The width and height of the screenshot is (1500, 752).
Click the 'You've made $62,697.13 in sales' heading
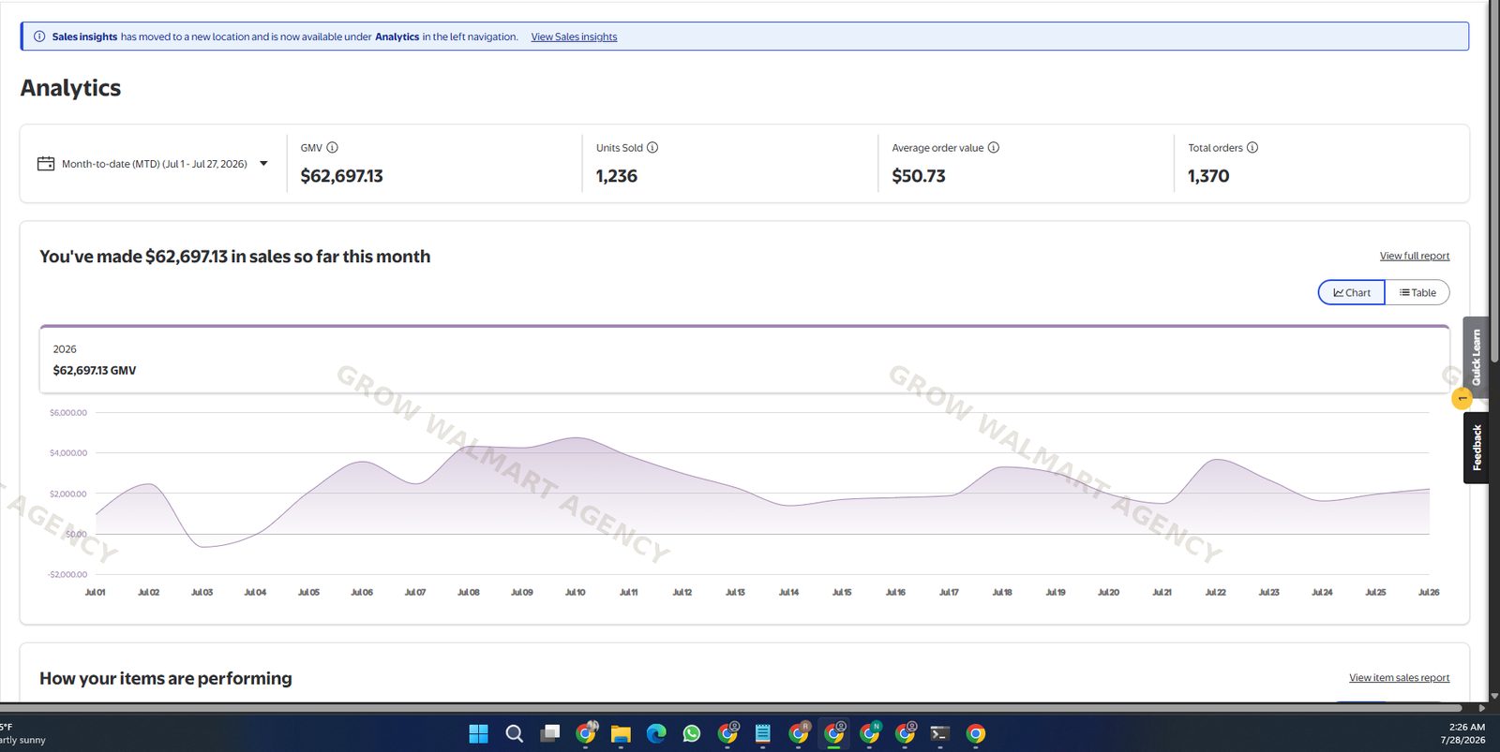click(235, 257)
